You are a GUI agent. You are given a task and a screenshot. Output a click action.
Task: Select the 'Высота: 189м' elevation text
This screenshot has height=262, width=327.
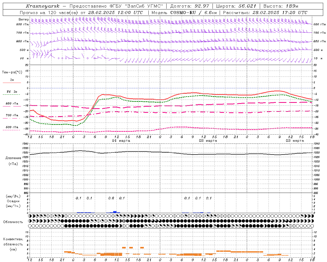pyautogui.click(x=281, y=6)
